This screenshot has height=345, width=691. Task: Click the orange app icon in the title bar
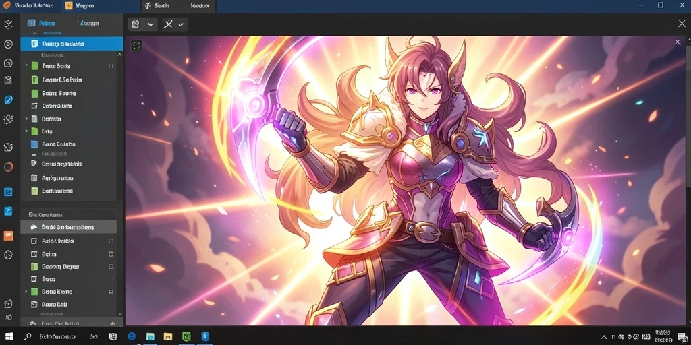[6, 5]
